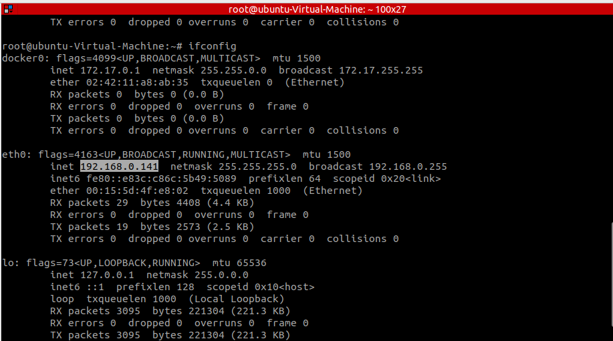Viewport: 613px width, 341px height.
Task: Click docker0 inet address 172.17.0.1
Action: pyautogui.click(x=110, y=70)
